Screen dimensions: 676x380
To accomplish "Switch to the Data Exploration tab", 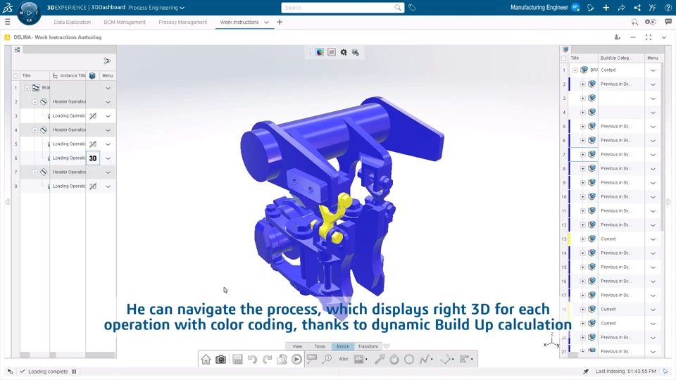I will click(73, 22).
